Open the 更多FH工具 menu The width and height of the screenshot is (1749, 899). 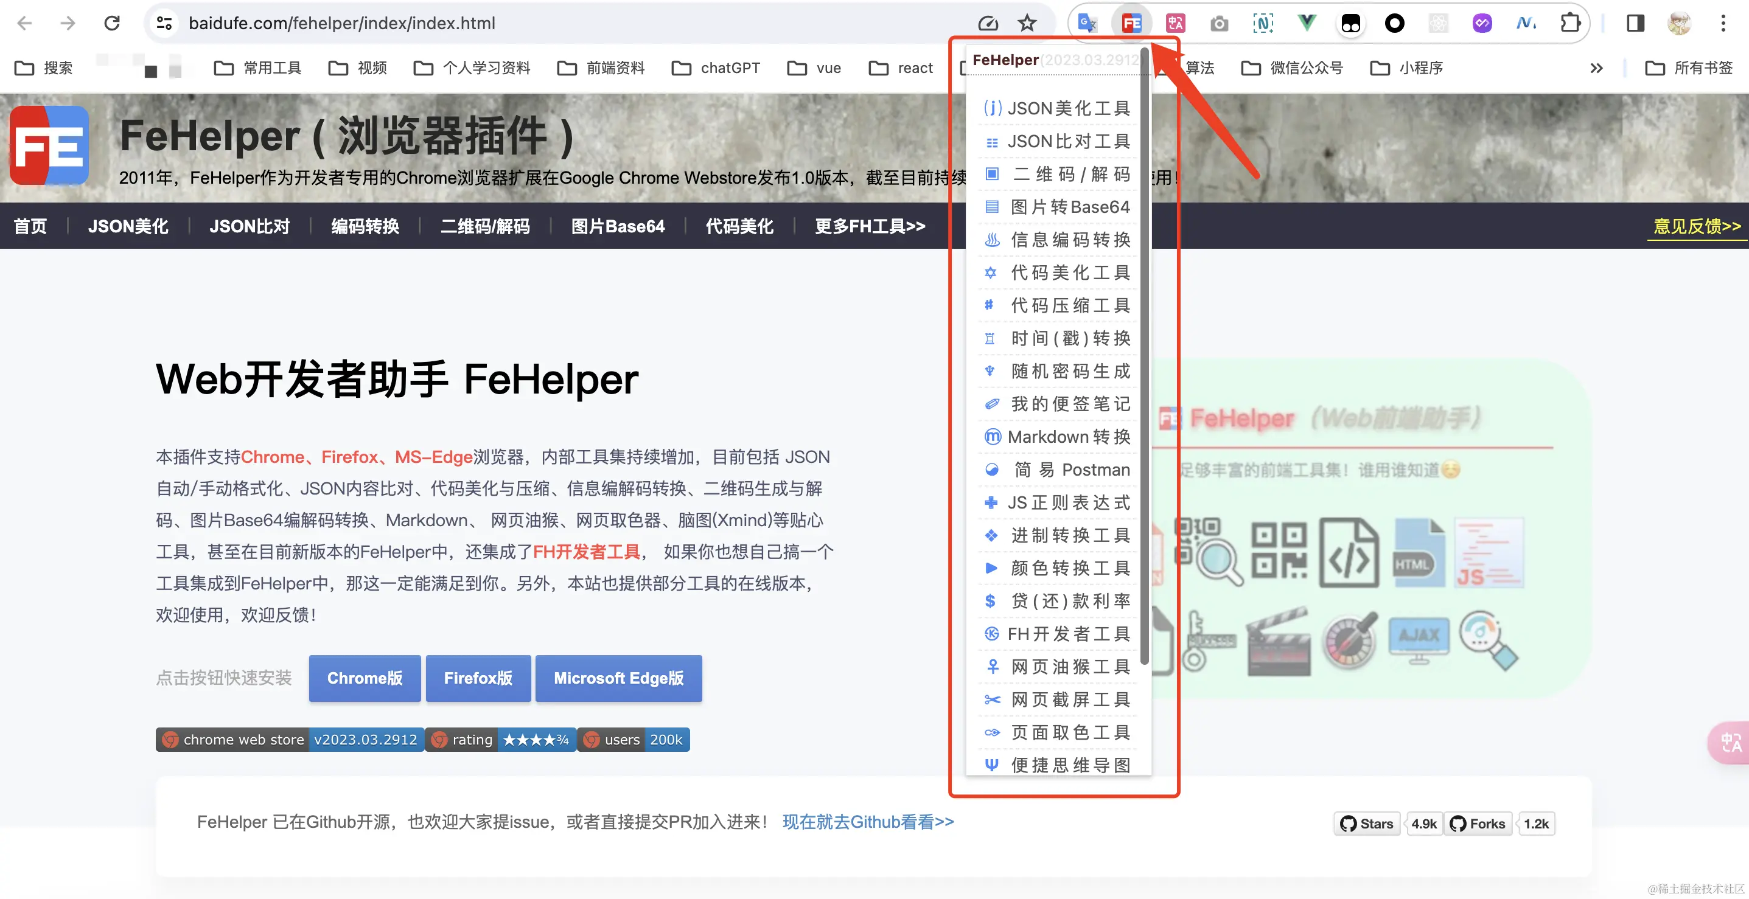point(869,226)
